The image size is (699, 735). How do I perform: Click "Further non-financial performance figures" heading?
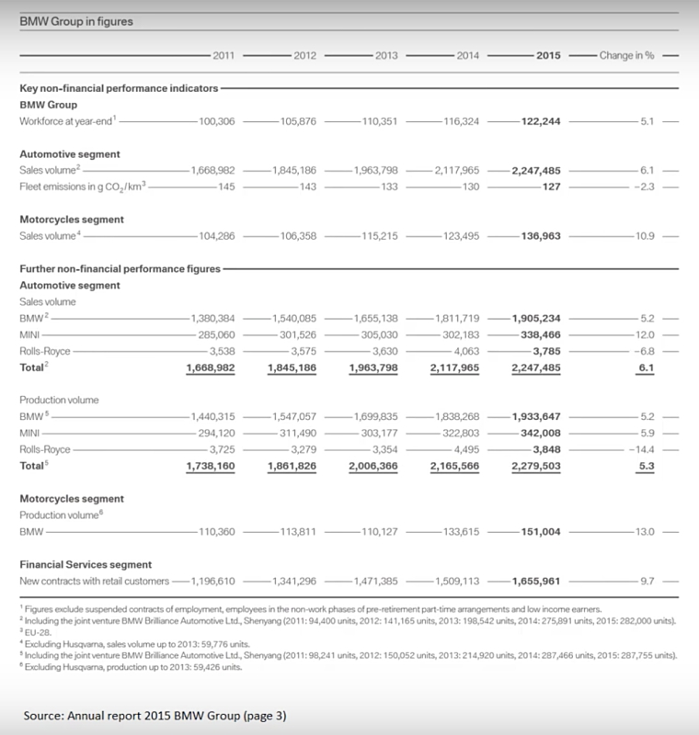pos(120,269)
